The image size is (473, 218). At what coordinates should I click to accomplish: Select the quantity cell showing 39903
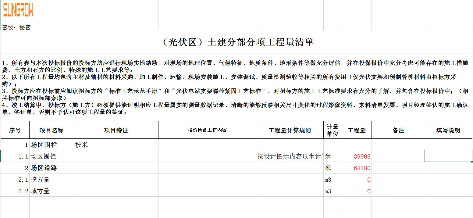click(x=357, y=156)
